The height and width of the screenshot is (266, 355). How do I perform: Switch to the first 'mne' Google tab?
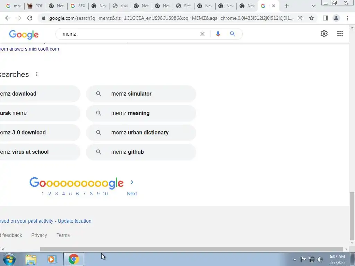point(13,6)
